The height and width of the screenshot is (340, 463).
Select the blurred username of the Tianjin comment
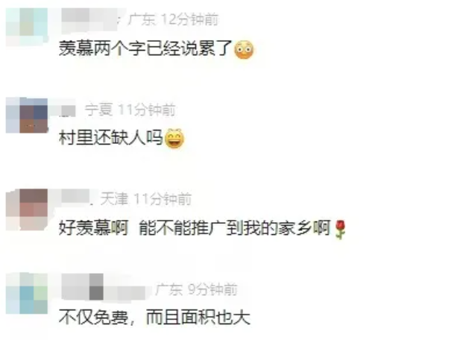click(76, 197)
